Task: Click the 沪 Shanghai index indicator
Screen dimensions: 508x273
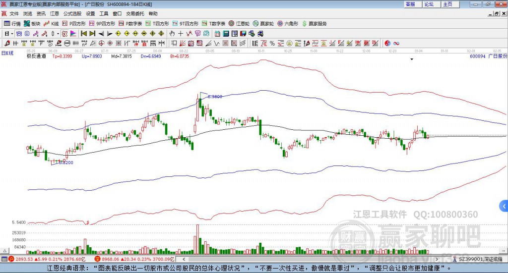Action: [11, 259]
